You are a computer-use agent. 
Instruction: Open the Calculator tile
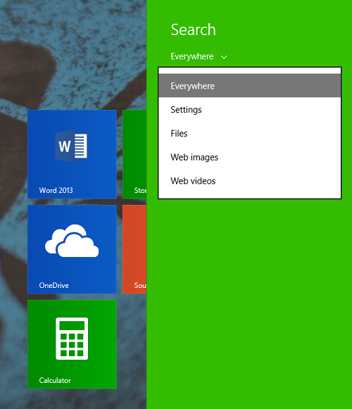point(72,344)
